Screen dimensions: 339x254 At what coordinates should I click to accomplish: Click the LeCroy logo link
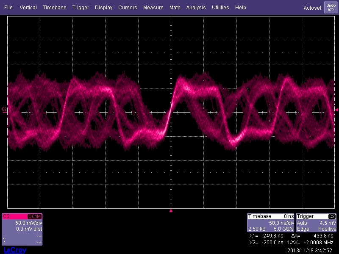[15, 250]
